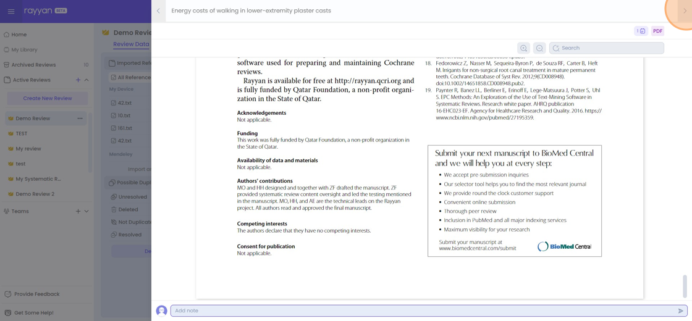The height and width of the screenshot is (321, 692).
Task: Click the user avatar icon
Action: click(x=161, y=311)
